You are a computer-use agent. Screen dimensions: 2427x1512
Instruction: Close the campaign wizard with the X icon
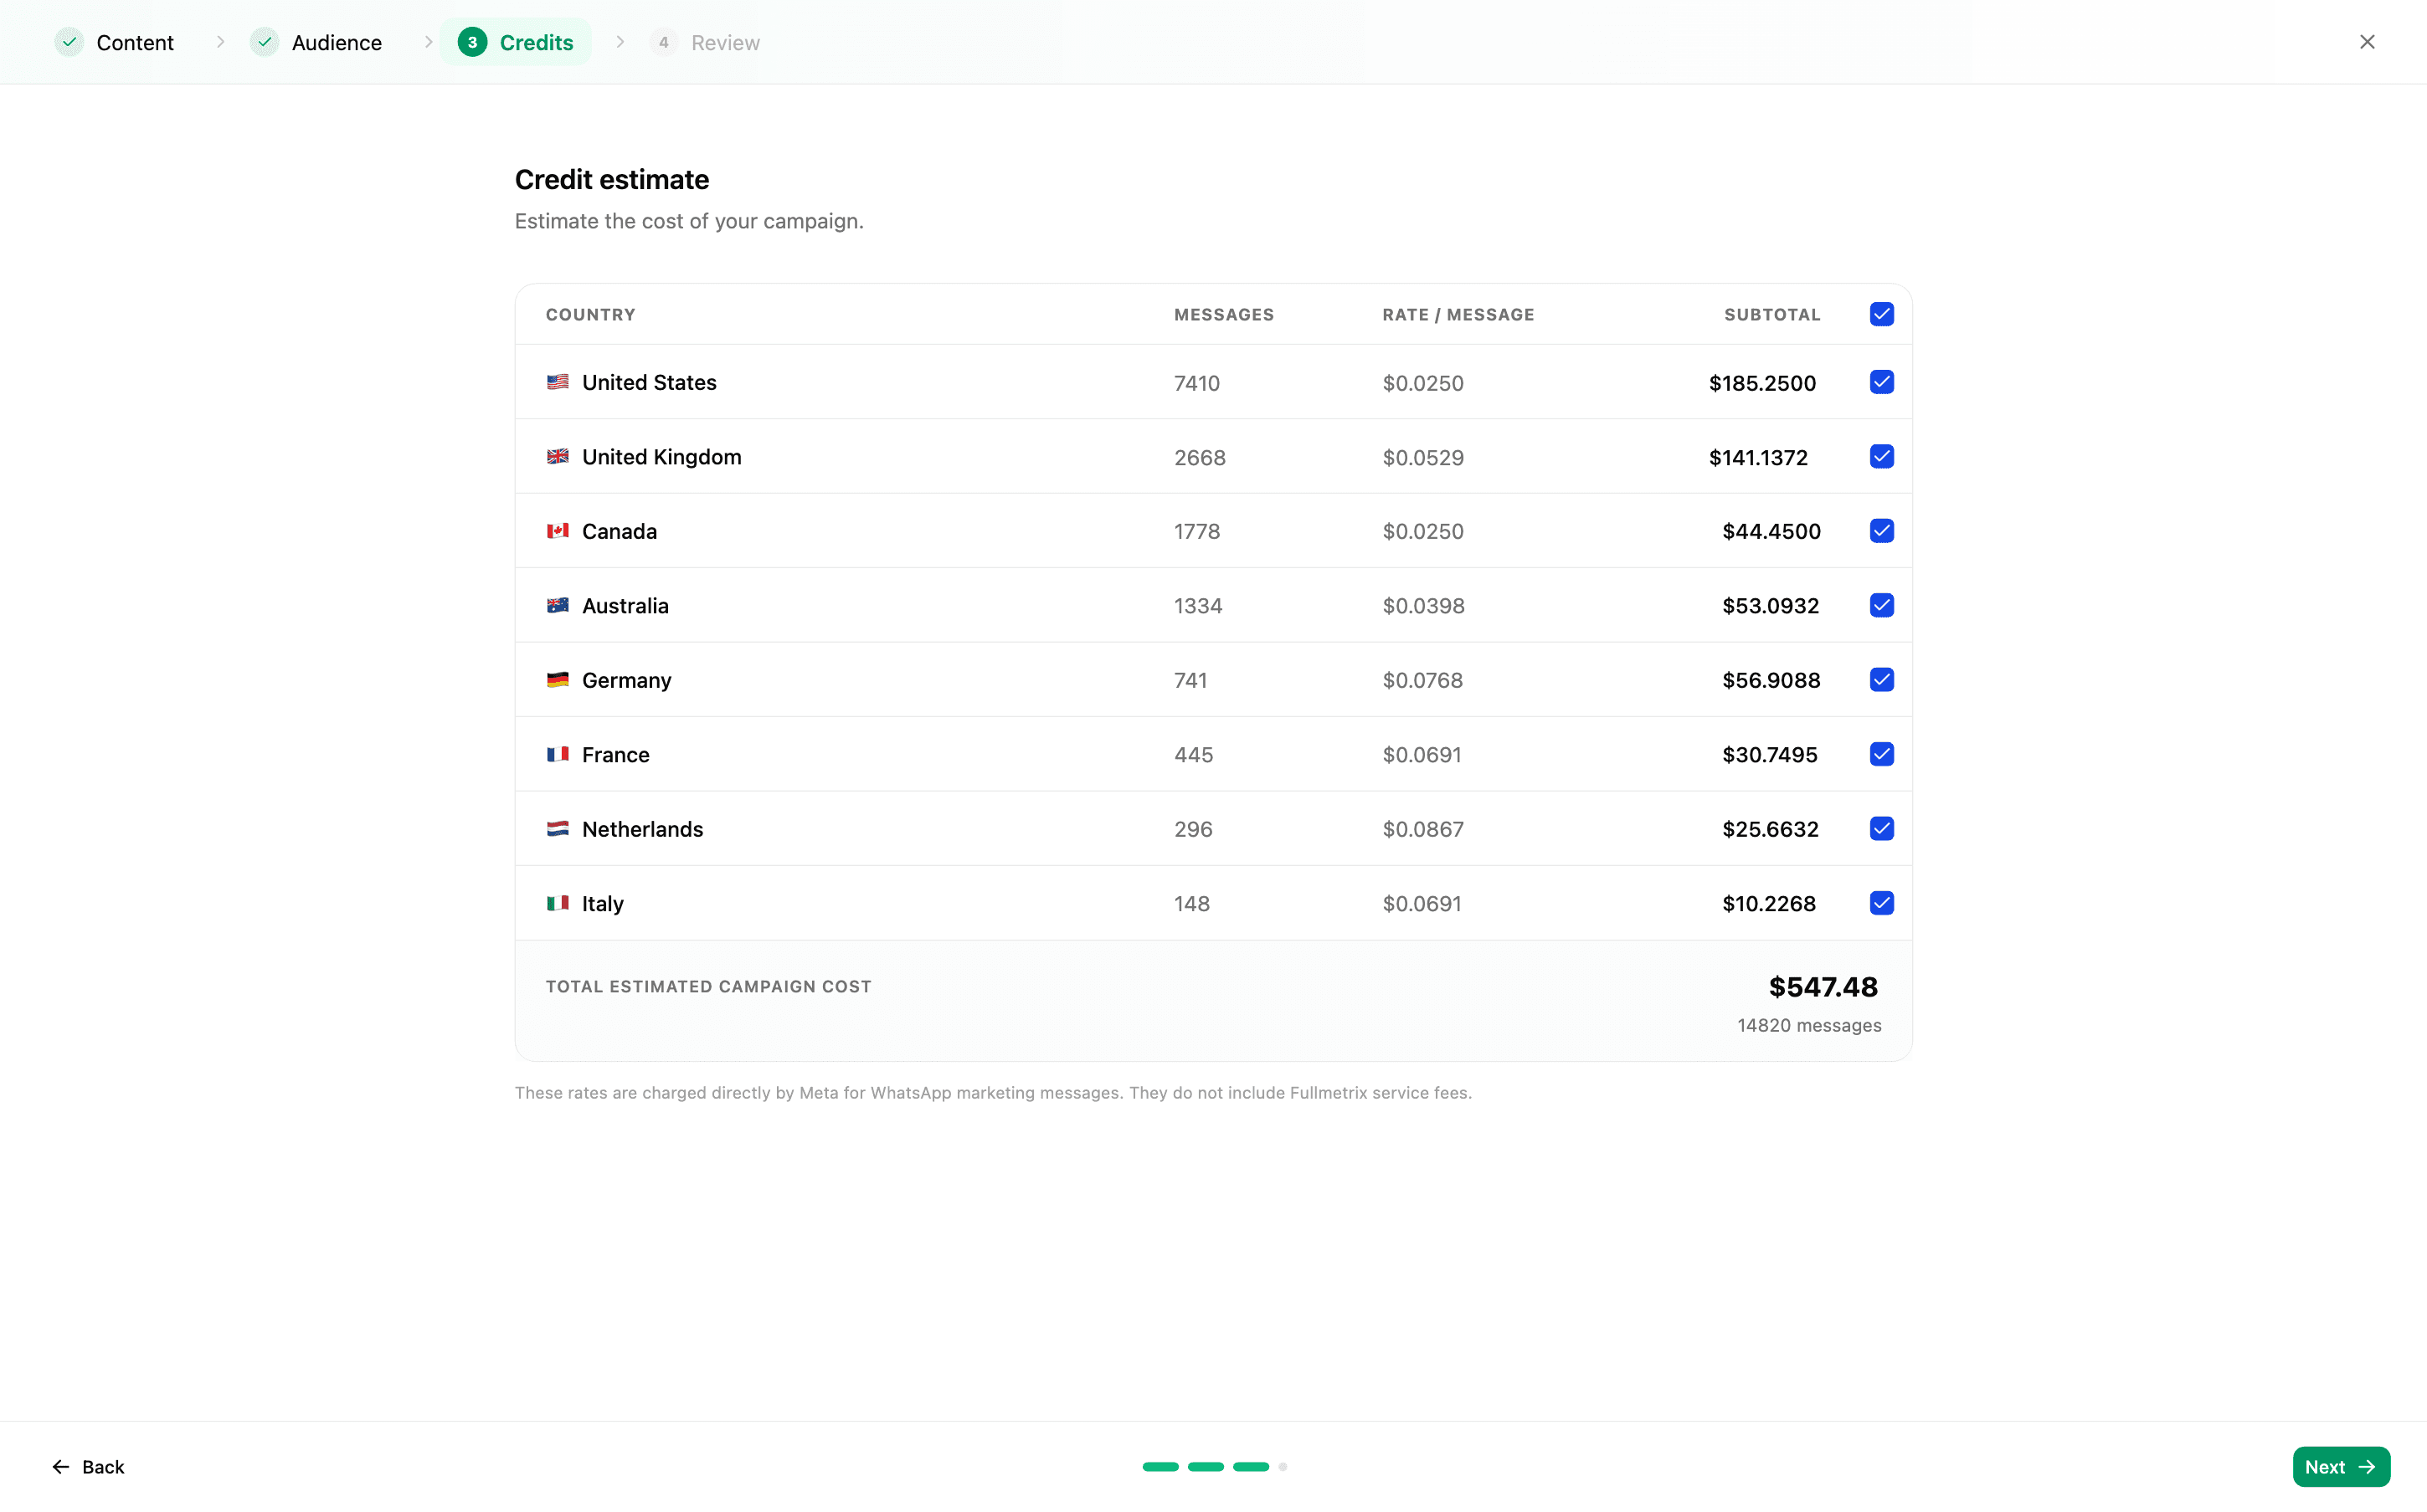point(2366,42)
